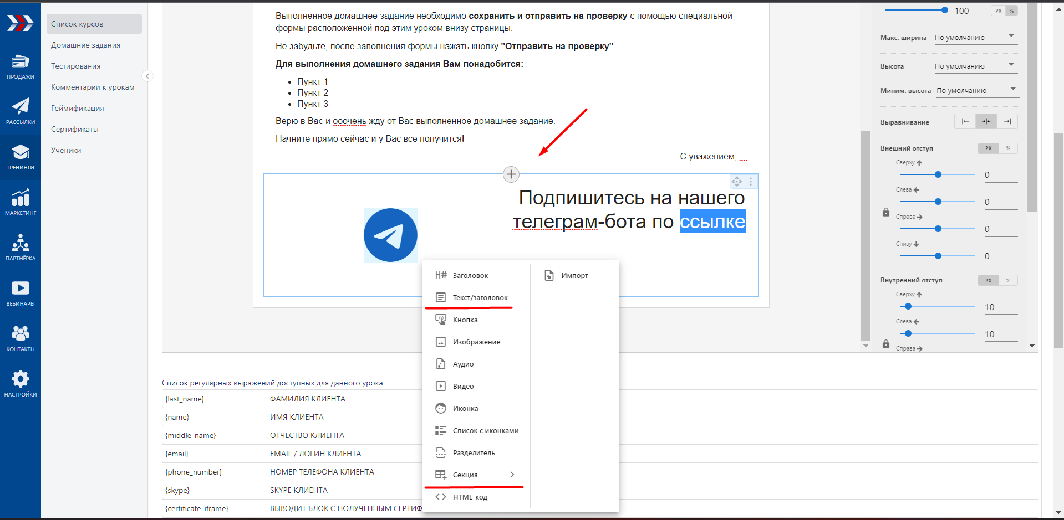The image size is (1064, 520).
Task: Switch Внешний отступ units to percent
Action: [x=1008, y=148]
